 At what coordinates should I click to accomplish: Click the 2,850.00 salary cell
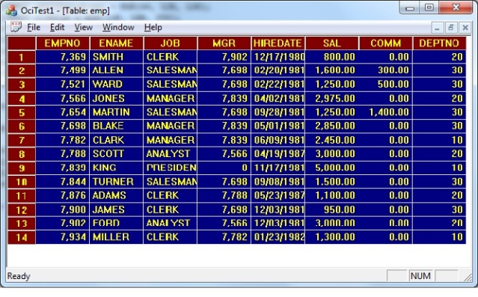331,126
